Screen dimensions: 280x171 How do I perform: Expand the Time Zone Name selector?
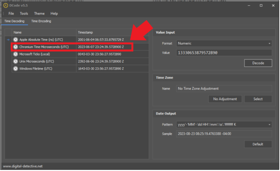[x=224, y=88]
